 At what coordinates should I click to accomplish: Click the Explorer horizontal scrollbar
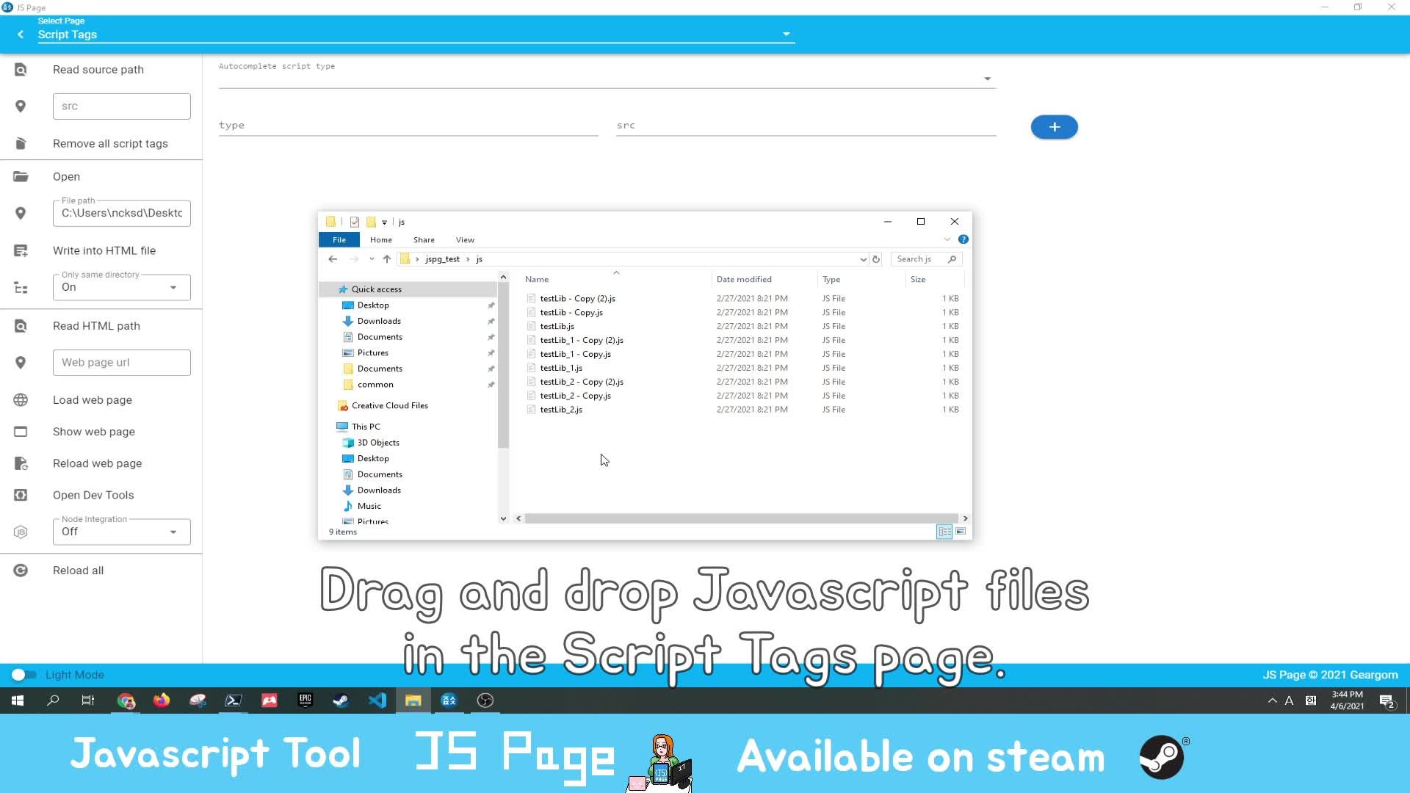[740, 519]
